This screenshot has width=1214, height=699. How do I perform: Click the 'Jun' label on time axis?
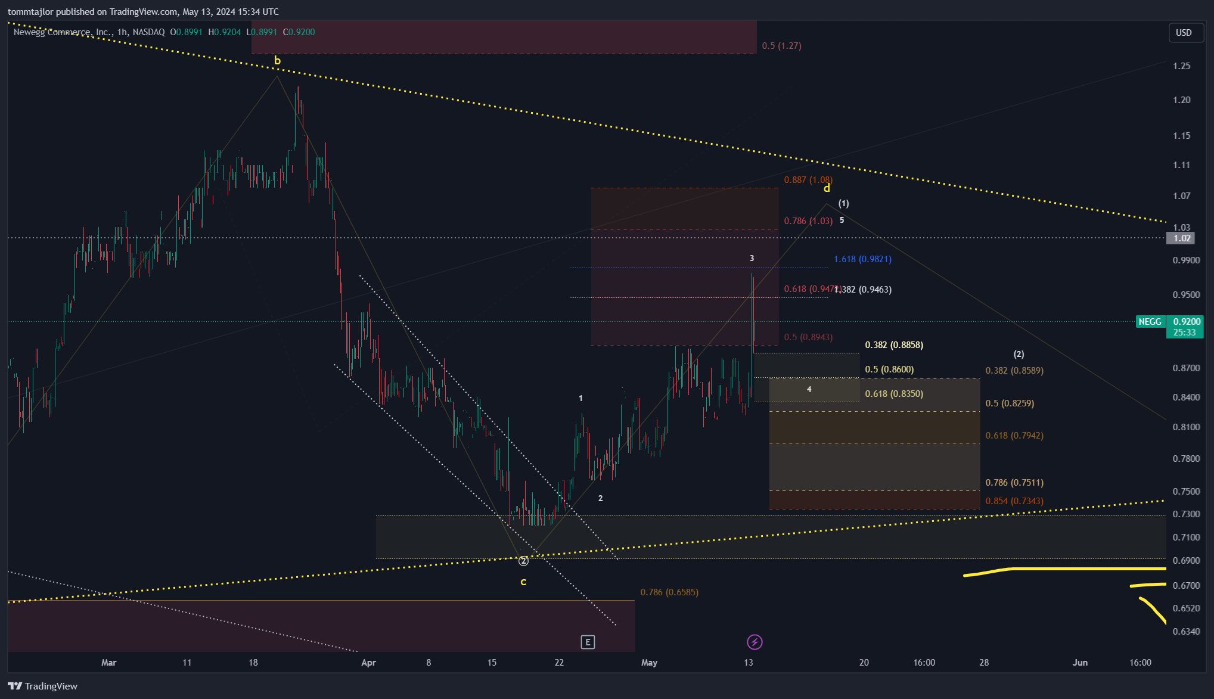[1080, 663]
